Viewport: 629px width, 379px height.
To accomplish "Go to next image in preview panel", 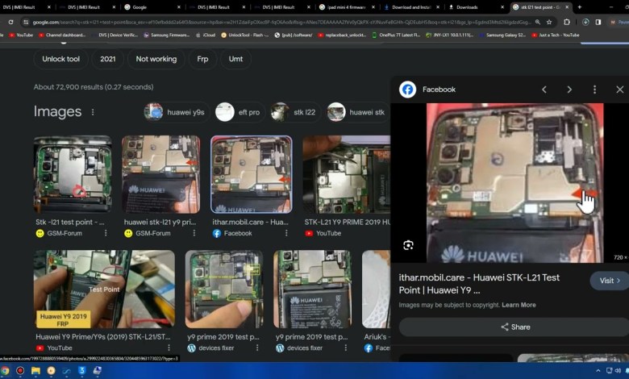I will 569,90.
